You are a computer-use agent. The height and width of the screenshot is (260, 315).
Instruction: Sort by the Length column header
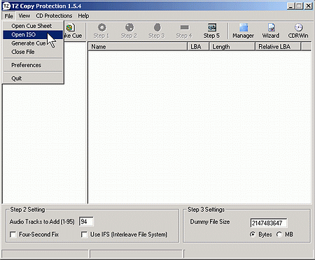click(x=232, y=47)
